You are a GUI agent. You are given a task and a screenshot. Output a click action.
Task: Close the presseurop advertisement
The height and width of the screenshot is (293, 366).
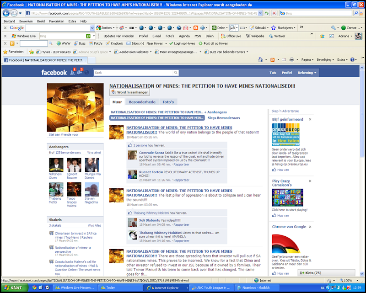click(x=310, y=119)
